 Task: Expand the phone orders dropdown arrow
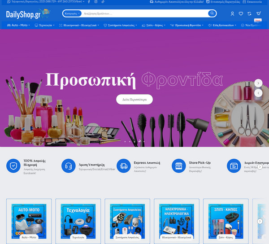[x=84, y=2]
